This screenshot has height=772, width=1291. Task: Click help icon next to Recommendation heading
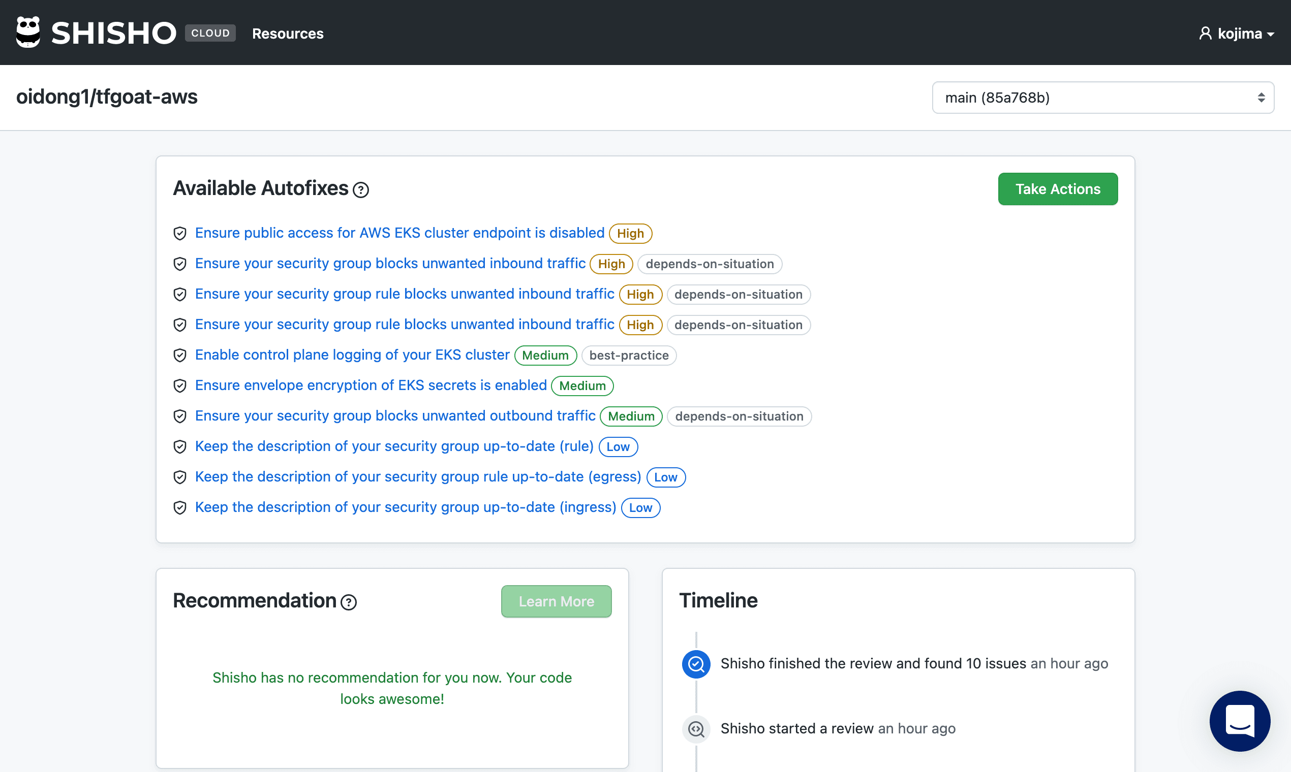[x=348, y=602]
